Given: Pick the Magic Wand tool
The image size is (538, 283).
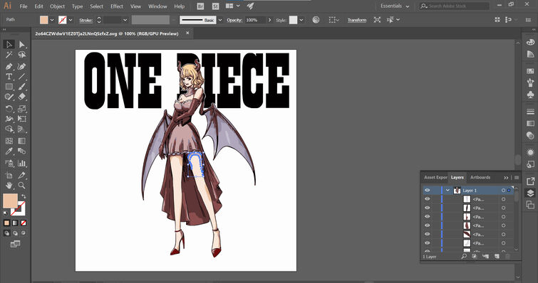Looking at the screenshot, I should tap(9, 55).
